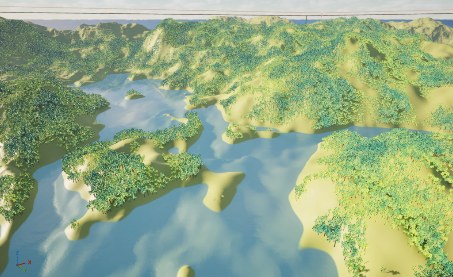
Task: Click the red X axis label on gizmo
Action: point(30,262)
